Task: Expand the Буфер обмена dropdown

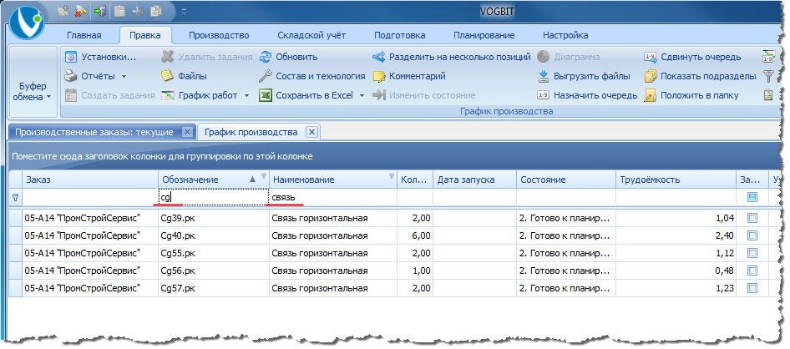Action: pos(33,92)
